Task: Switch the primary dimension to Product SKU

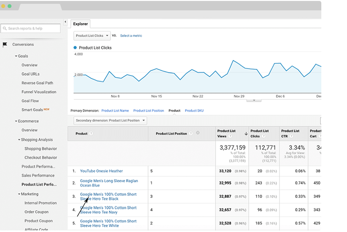Action: click(194, 111)
